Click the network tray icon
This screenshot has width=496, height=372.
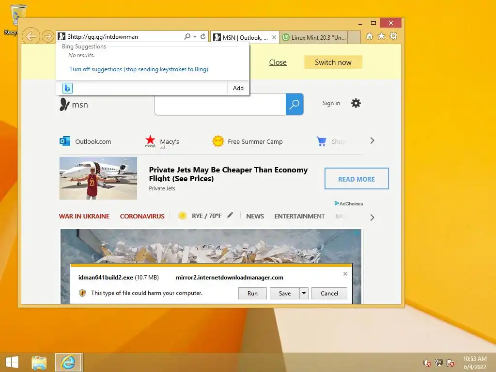tap(439, 363)
